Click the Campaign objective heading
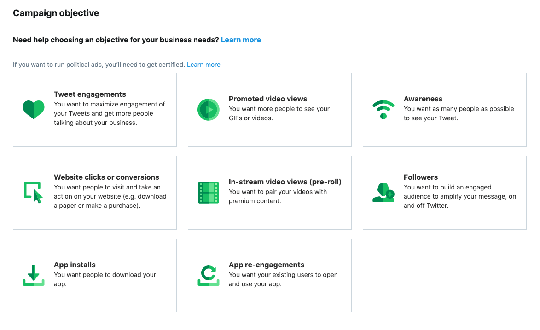The height and width of the screenshot is (330, 540). pos(56,13)
